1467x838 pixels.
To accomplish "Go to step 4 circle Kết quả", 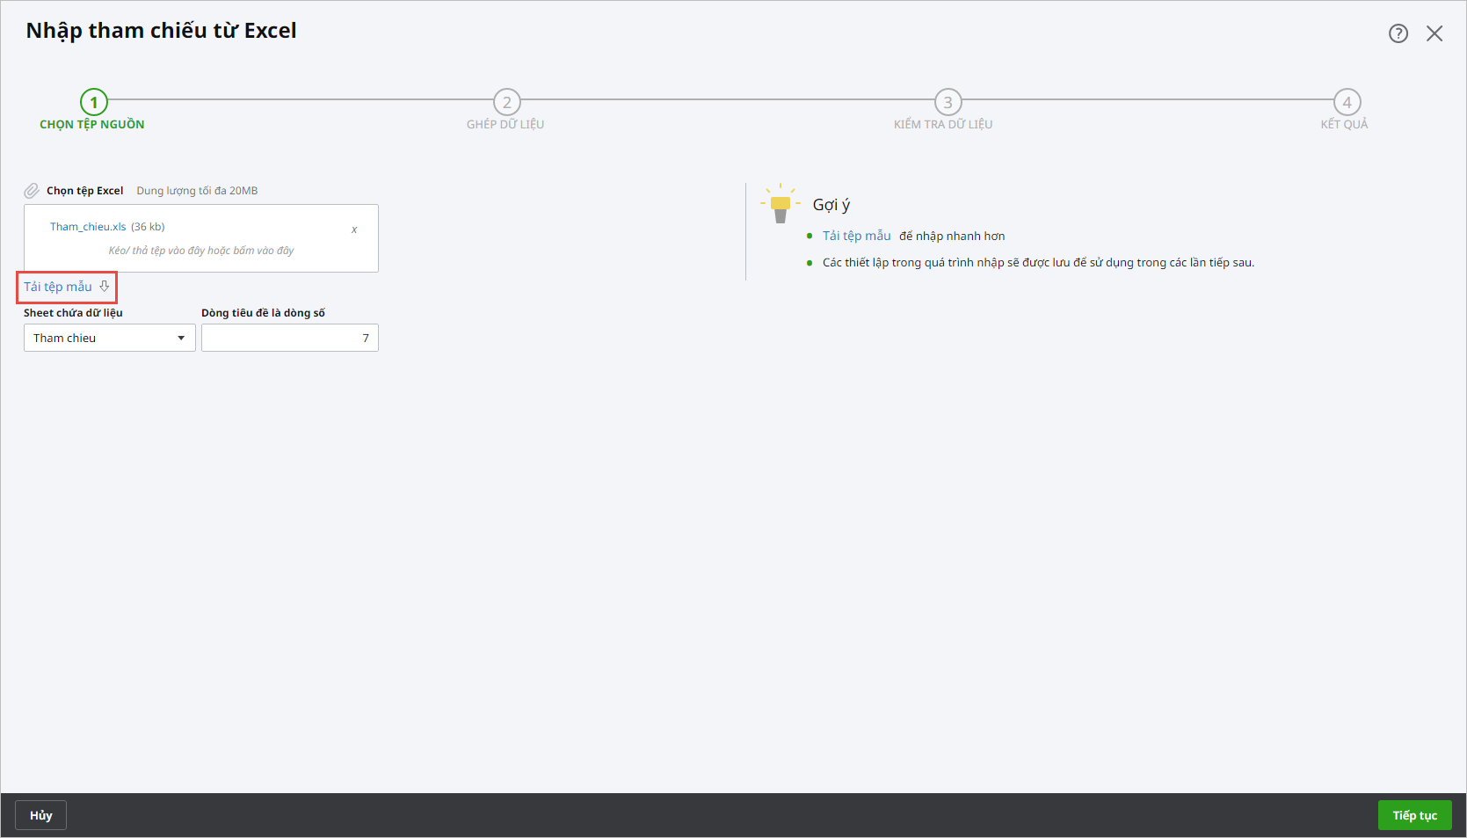I will pos(1347,102).
